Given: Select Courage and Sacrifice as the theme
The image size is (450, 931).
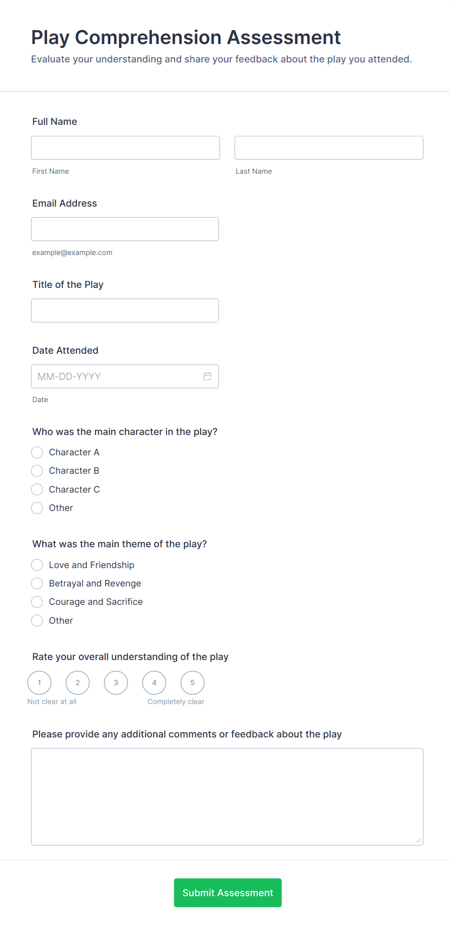Looking at the screenshot, I should (x=37, y=601).
